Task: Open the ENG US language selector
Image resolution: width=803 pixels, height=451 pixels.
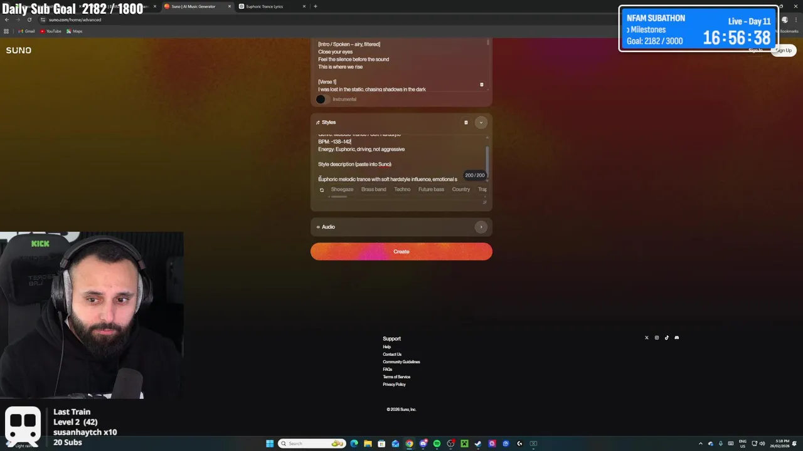Action: (x=743, y=443)
